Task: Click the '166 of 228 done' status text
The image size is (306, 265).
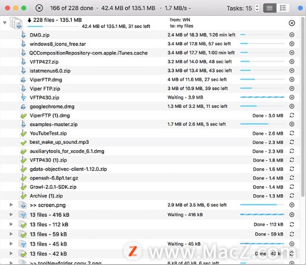Action: 71,8
